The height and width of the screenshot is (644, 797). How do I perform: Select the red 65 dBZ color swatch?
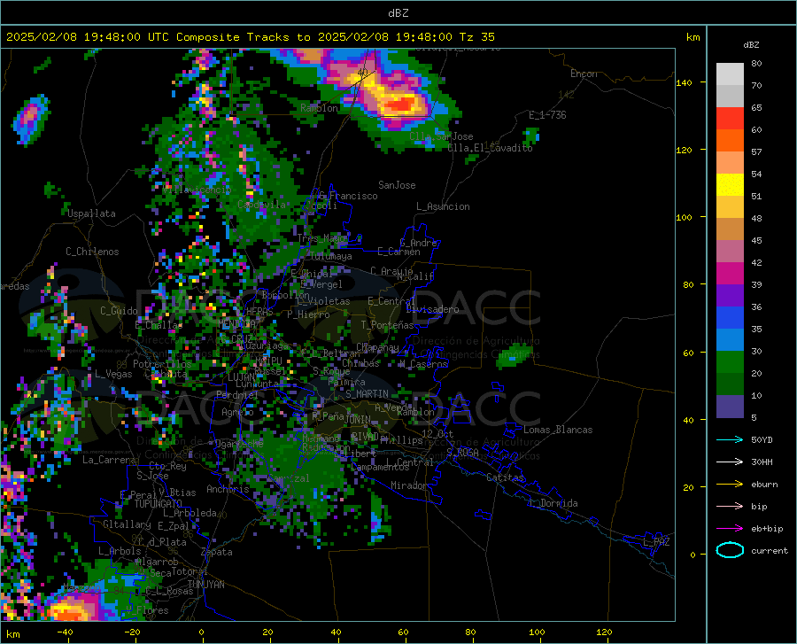(x=730, y=118)
